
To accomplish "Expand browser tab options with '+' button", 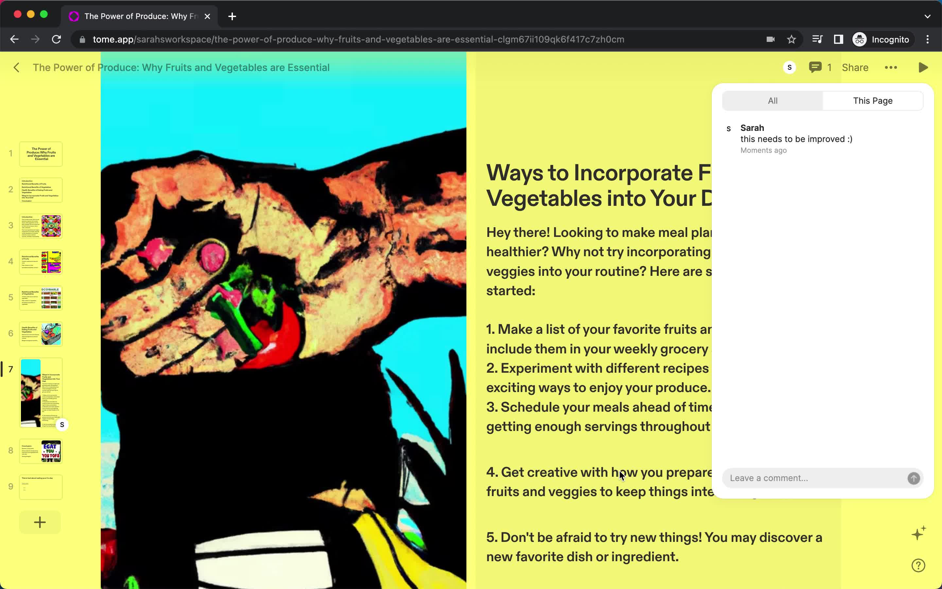I will [231, 16].
